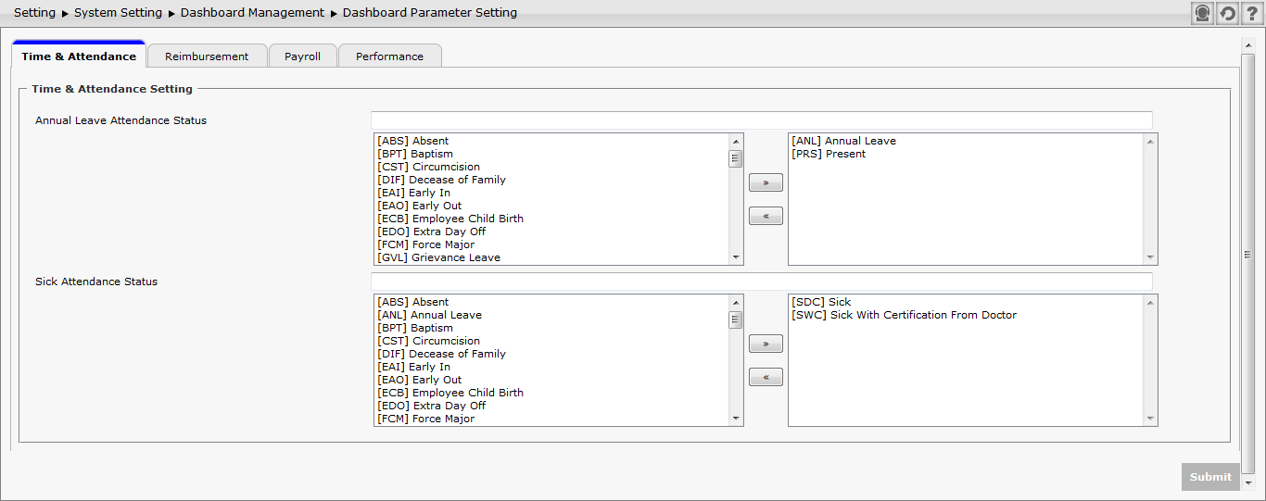Go to the Performance tab
Image resolution: width=1266 pixels, height=501 pixels.
[389, 56]
